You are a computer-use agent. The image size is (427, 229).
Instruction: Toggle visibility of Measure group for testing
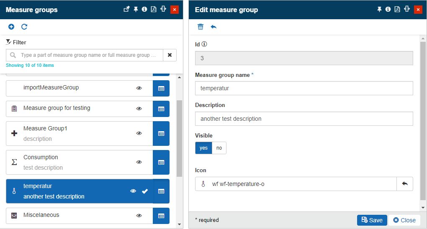(x=139, y=109)
